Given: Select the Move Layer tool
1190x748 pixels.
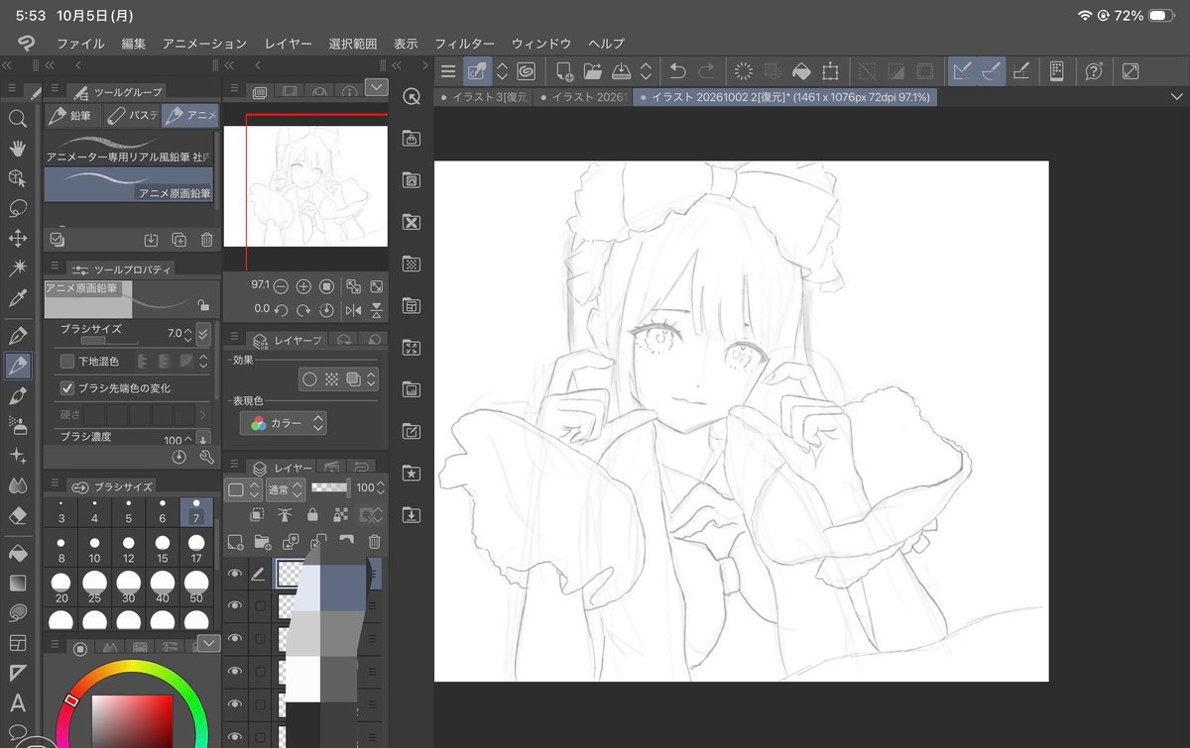Looking at the screenshot, I should pos(17,238).
